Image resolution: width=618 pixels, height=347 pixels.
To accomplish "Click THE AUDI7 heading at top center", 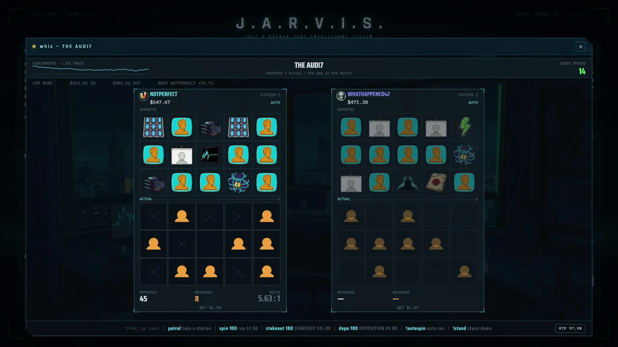I will 309,66.
